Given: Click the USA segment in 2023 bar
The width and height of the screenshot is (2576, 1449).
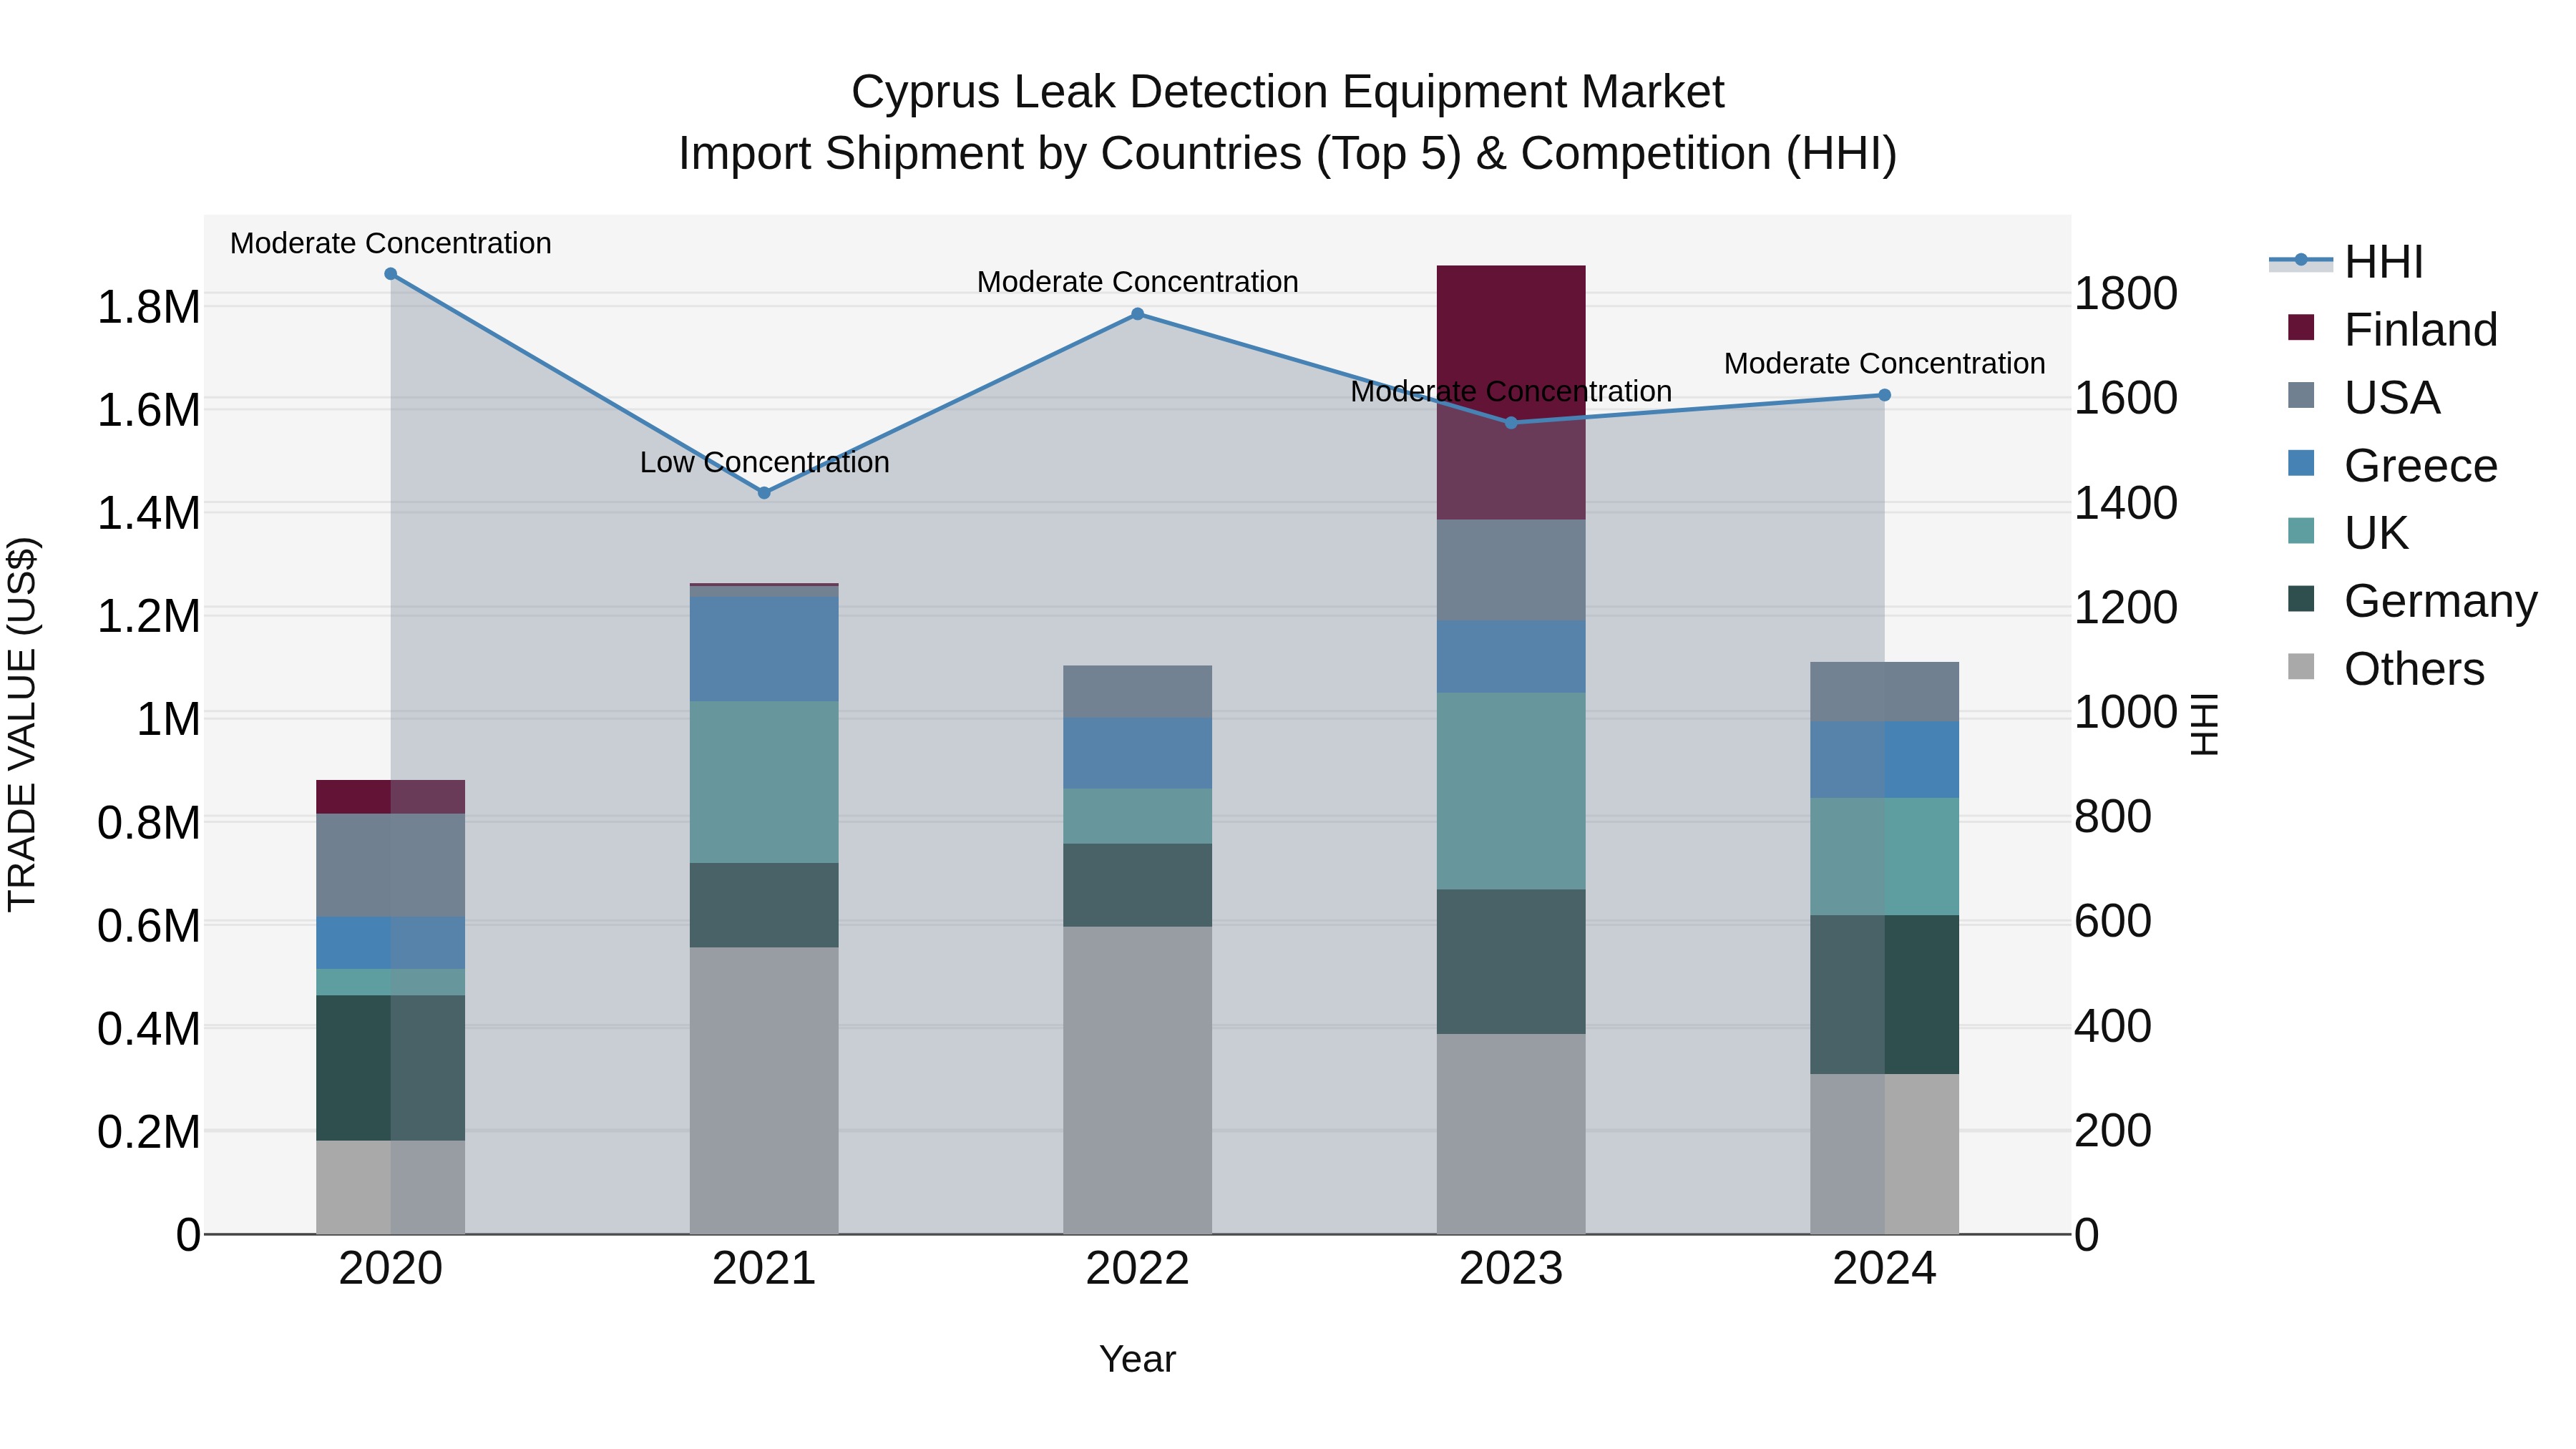Looking at the screenshot, I should click(1511, 570).
